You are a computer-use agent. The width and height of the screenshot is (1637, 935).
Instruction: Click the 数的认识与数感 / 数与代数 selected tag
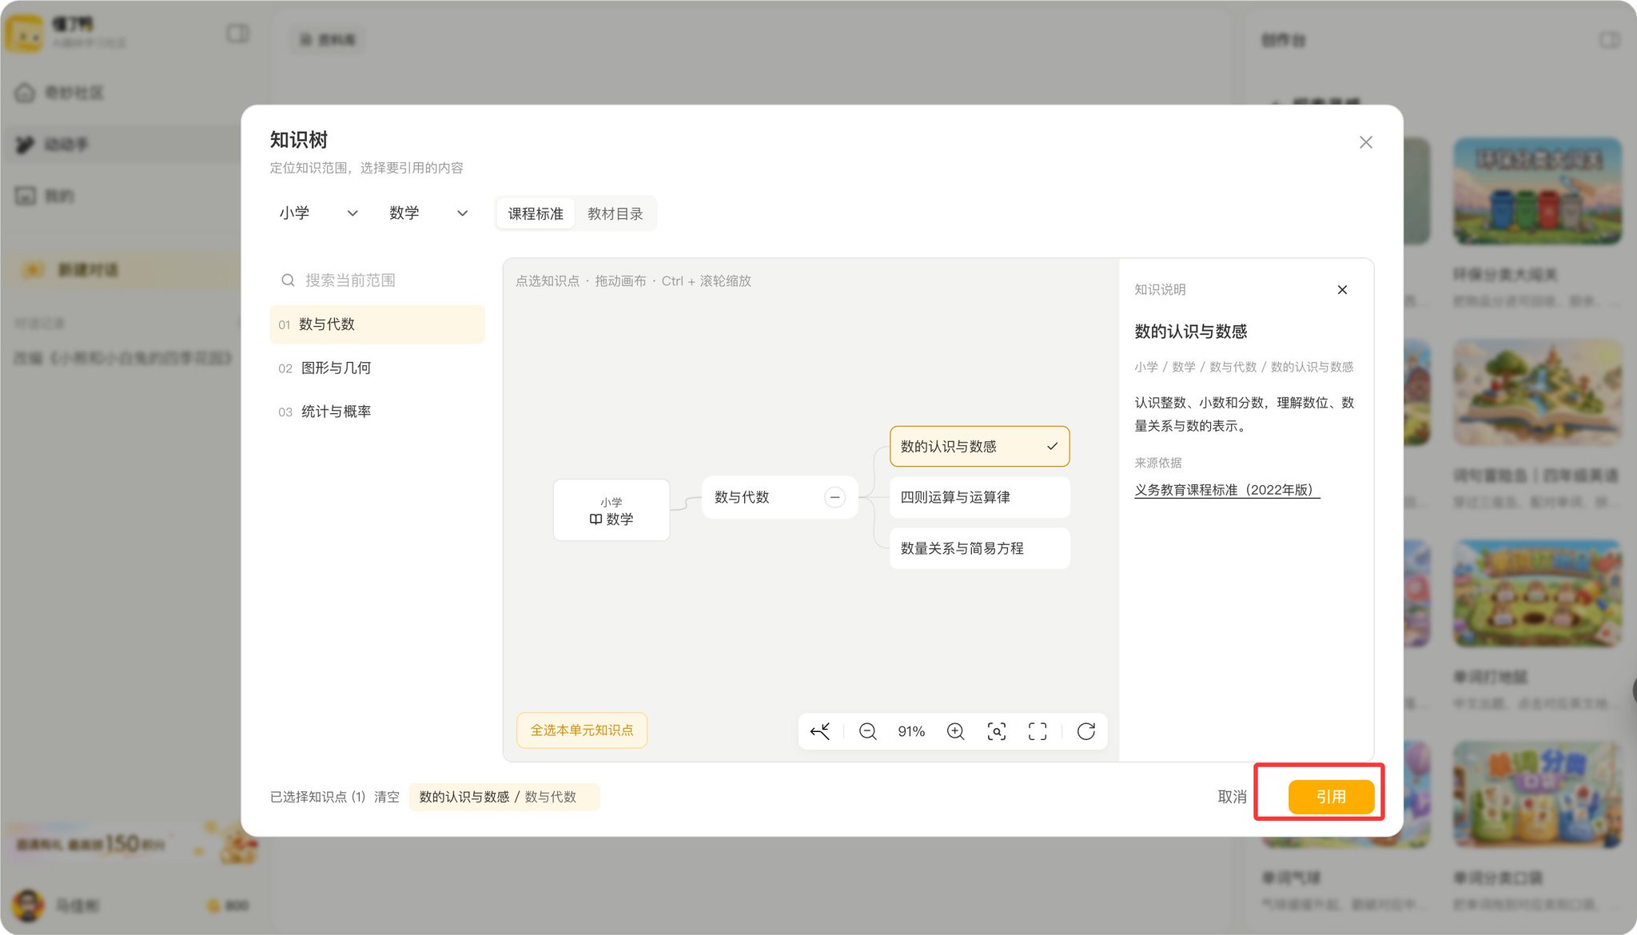click(504, 797)
